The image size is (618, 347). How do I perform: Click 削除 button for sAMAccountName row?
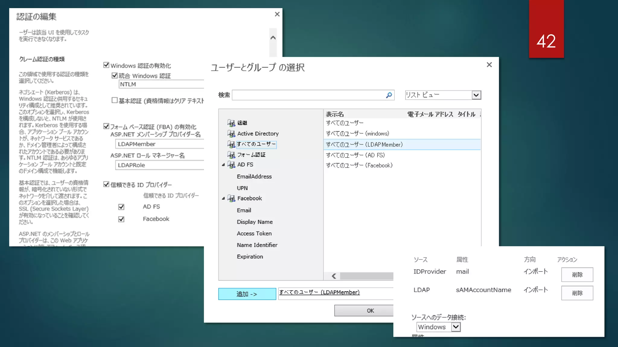[577, 293]
